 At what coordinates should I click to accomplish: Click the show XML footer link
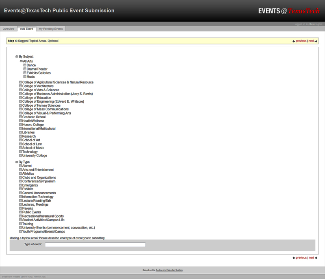tap(27, 277)
